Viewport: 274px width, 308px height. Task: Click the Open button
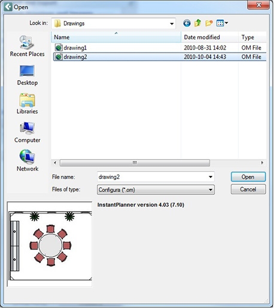(x=248, y=177)
